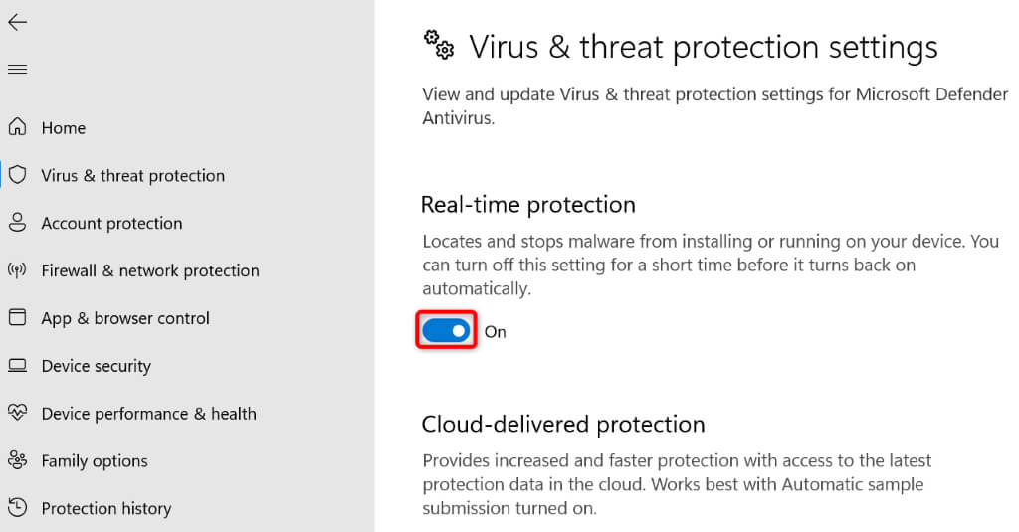Select Firewall & network protection text
Screen dimensions: 1019x532
pos(149,271)
